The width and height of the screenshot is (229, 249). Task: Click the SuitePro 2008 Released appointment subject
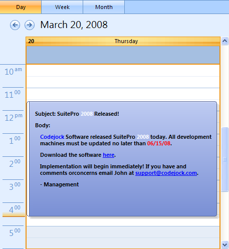pos(77,114)
